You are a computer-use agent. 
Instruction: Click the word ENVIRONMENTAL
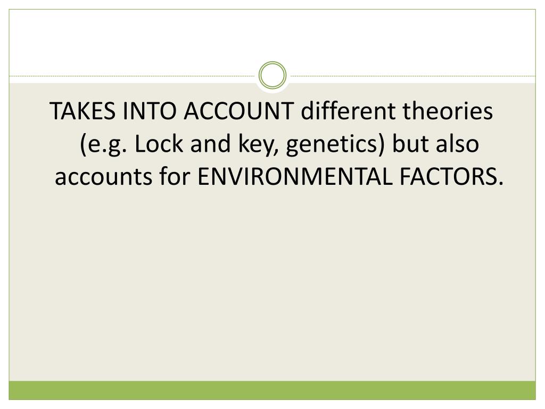coord(295,176)
